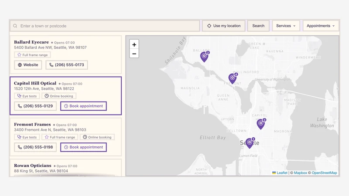
Task: Zoom out on the map
Action: coord(134,54)
